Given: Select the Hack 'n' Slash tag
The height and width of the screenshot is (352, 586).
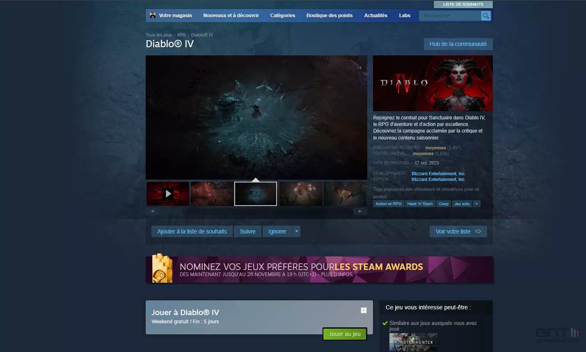Looking at the screenshot, I should (420, 203).
